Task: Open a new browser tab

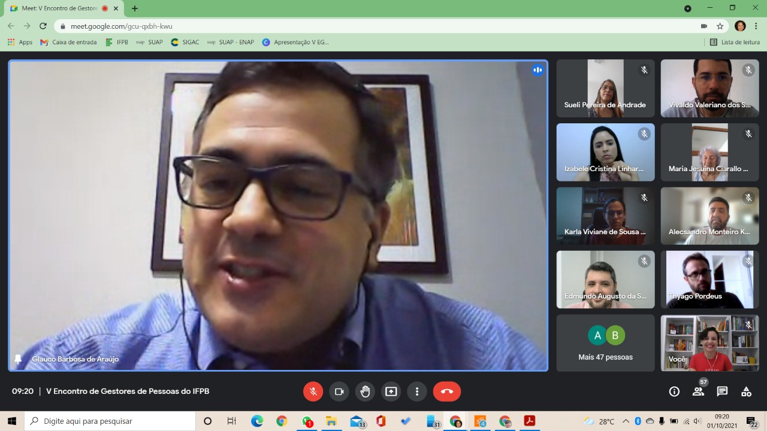Action: point(135,8)
